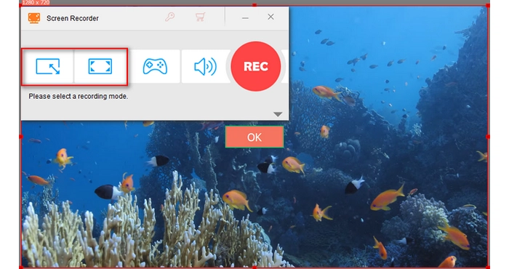
Task: Open the register key icon
Action: pyautogui.click(x=169, y=17)
